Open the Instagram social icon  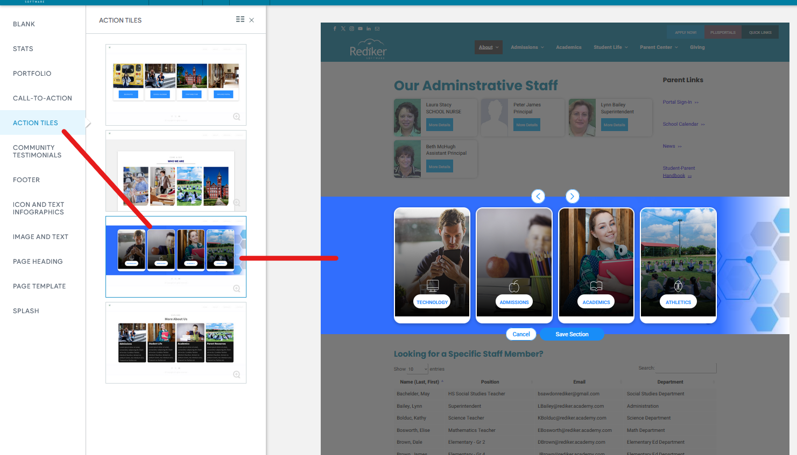351,28
